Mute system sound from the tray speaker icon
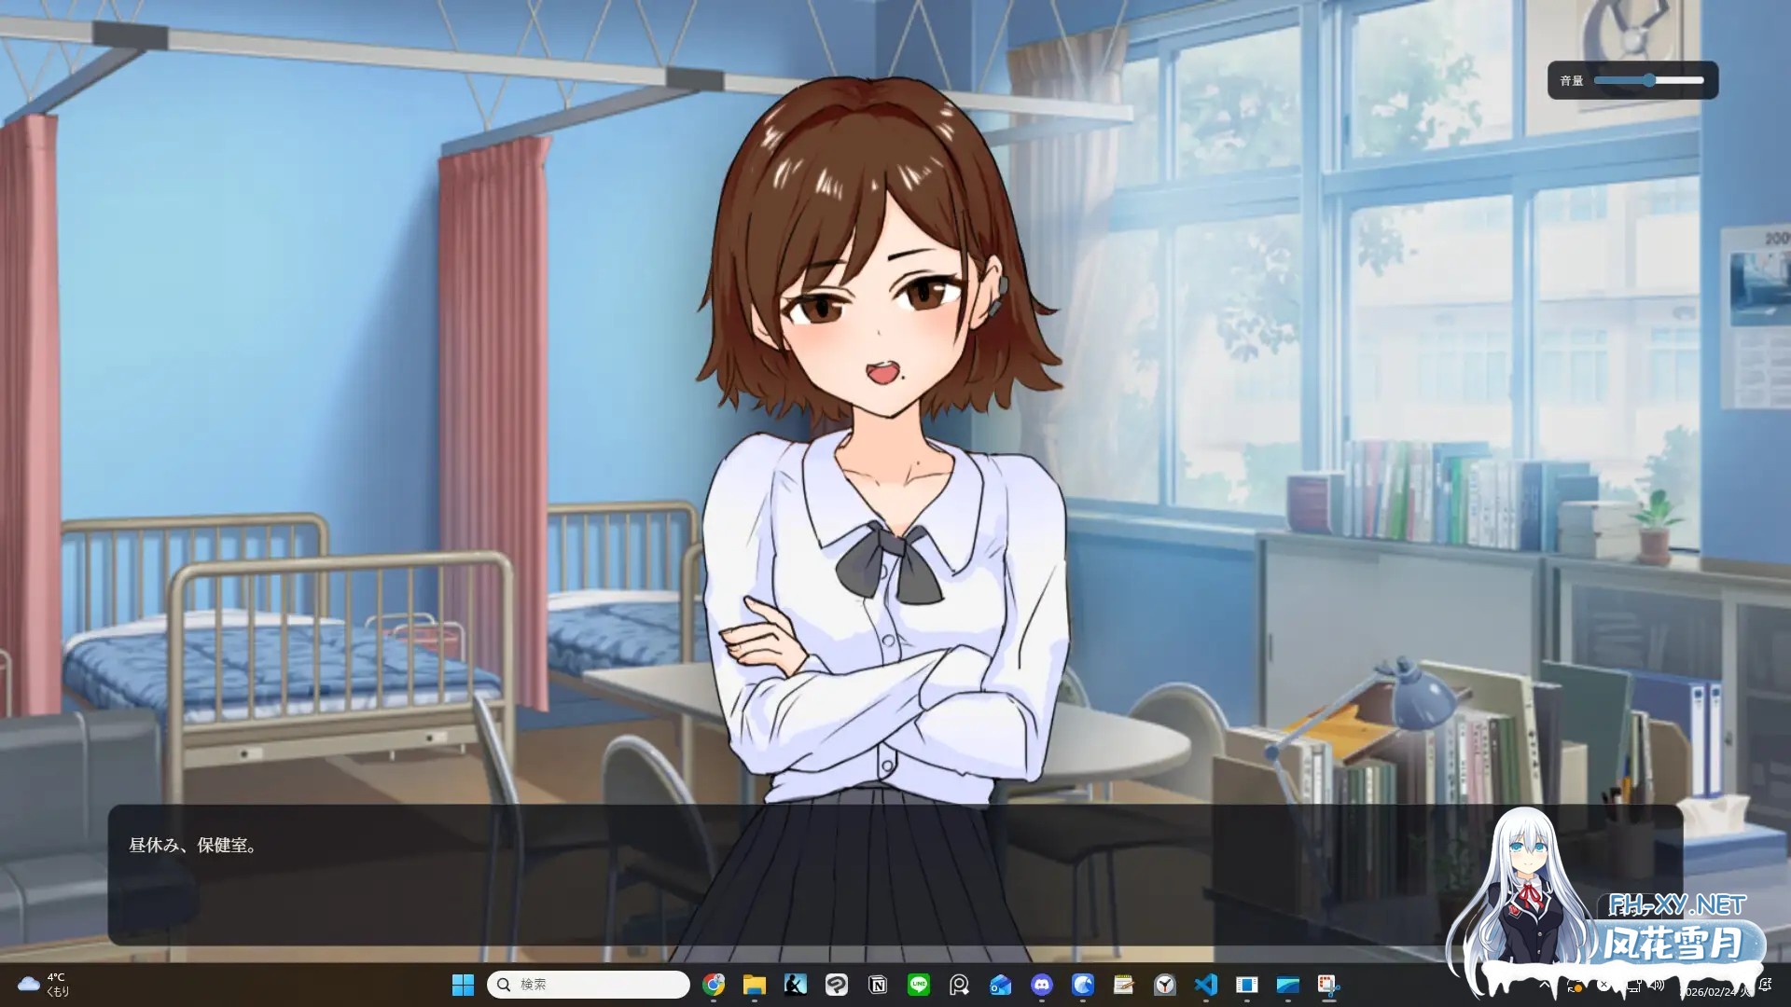This screenshot has height=1007, width=1791. click(1657, 986)
